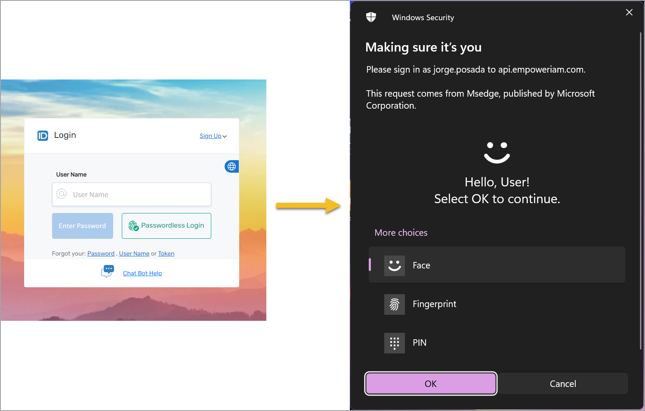Click the @ icon in User Name field

coord(62,194)
